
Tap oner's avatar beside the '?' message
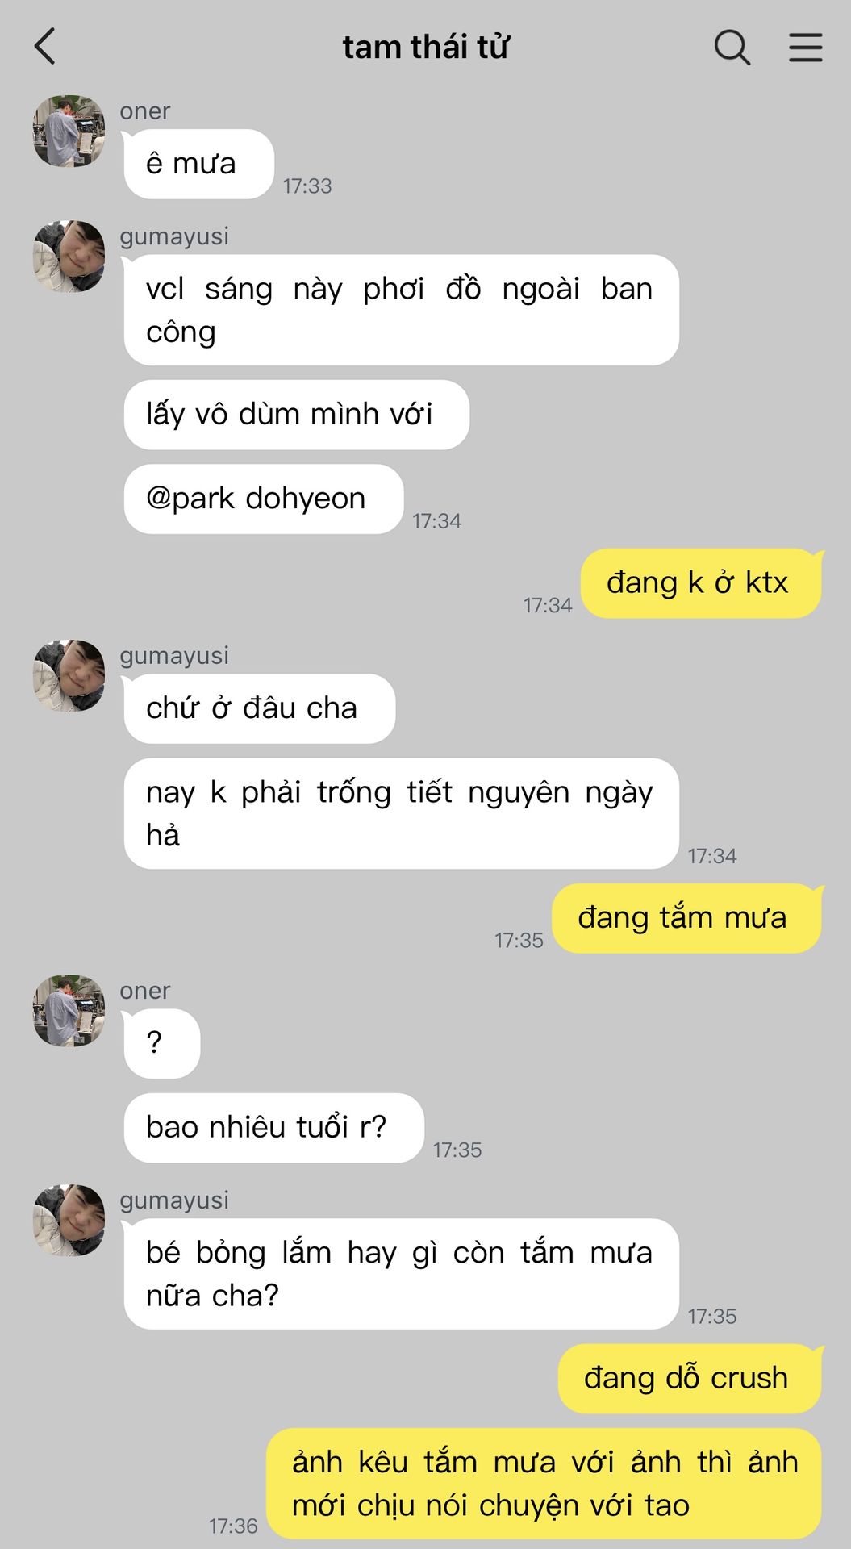point(69,1010)
